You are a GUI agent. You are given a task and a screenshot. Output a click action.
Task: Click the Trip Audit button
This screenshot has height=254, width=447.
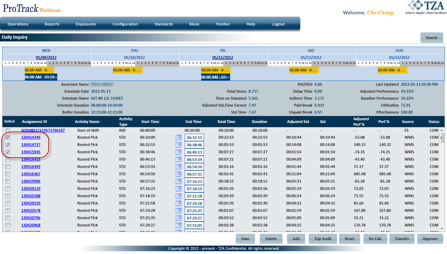tap(323, 239)
